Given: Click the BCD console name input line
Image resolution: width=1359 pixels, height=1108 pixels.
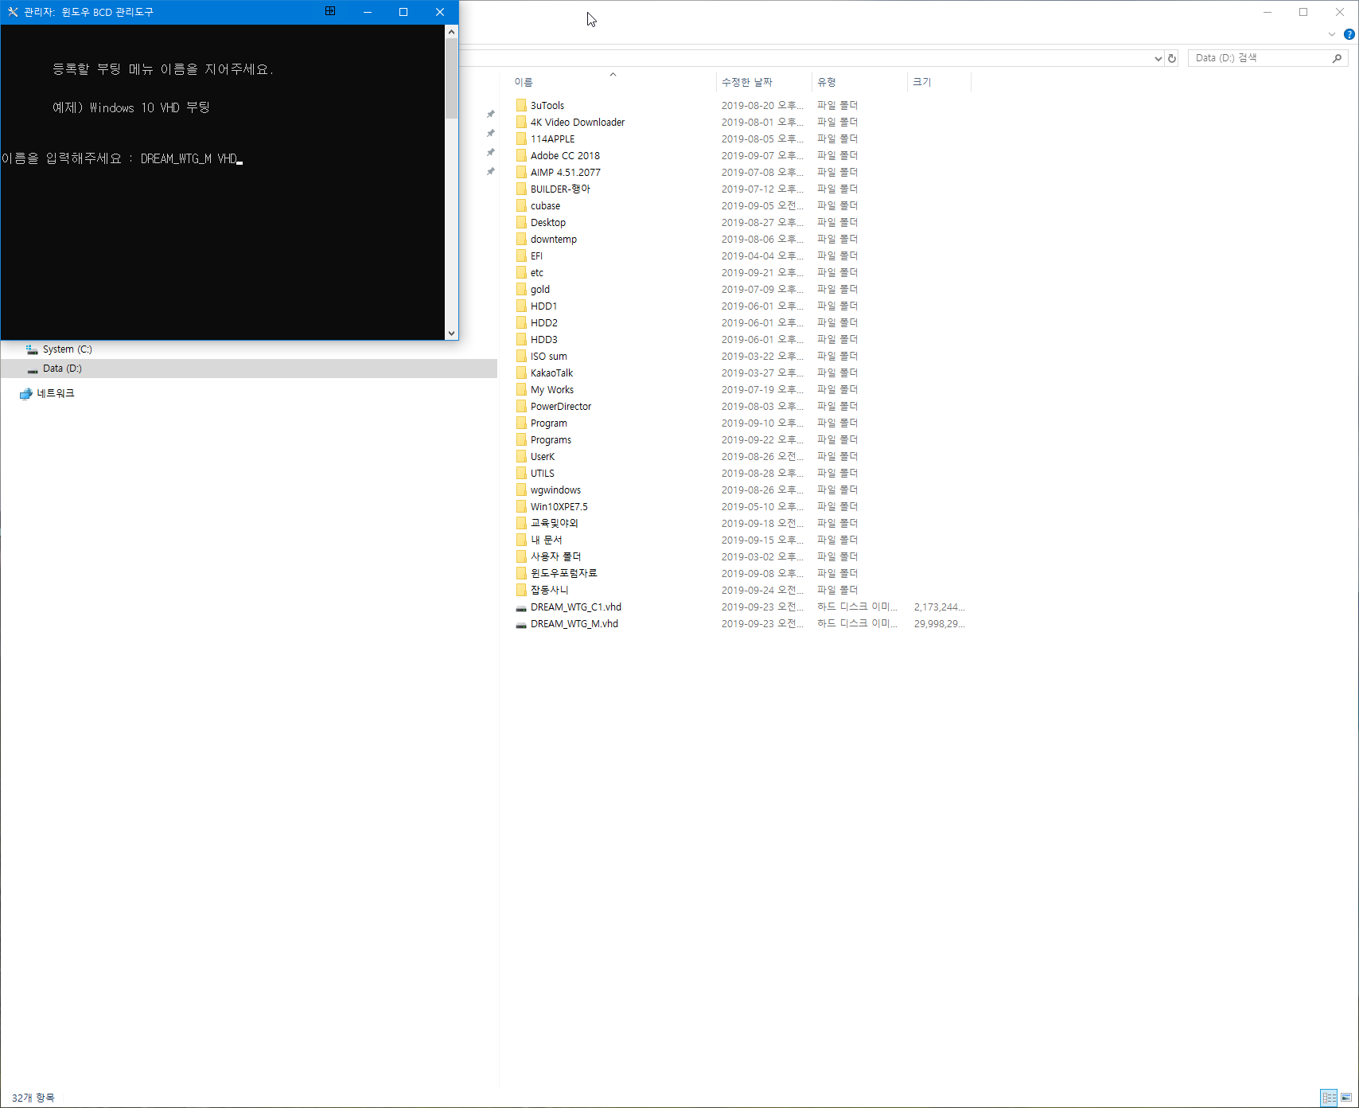Looking at the screenshot, I should pos(123,158).
